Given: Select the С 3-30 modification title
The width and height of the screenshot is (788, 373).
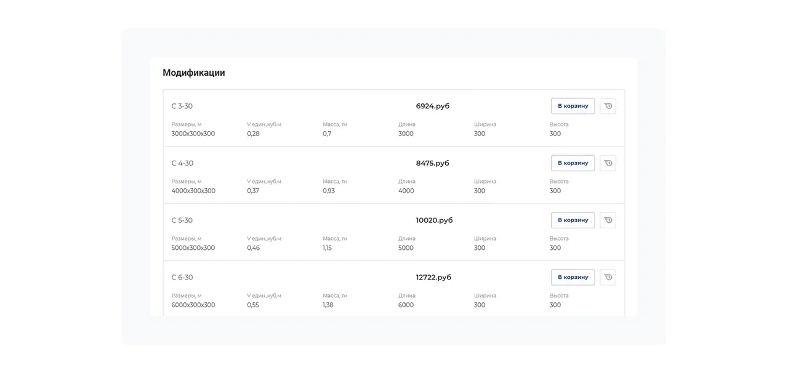Looking at the screenshot, I should tap(182, 106).
